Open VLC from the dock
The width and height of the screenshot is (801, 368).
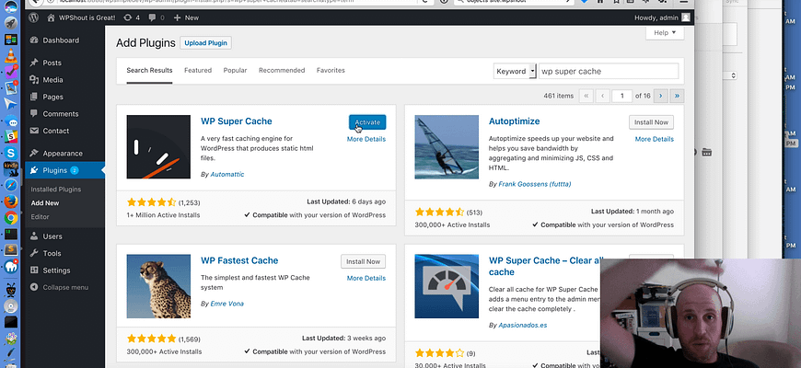[11, 56]
